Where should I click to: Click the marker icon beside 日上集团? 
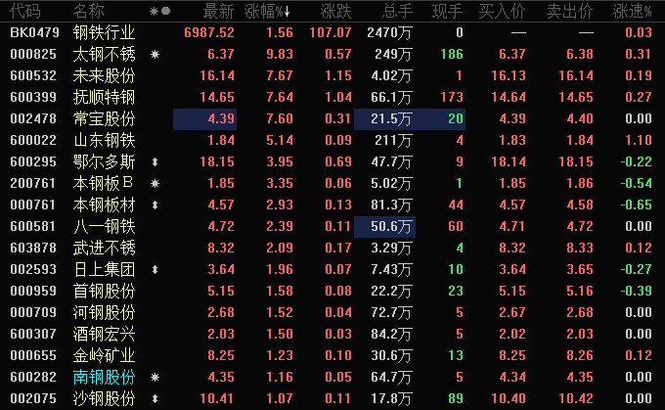coord(155,269)
